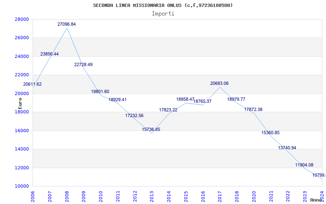Click the 18000 y-axis tick label
The height and width of the screenshot is (204, 326).
[22, 112]
